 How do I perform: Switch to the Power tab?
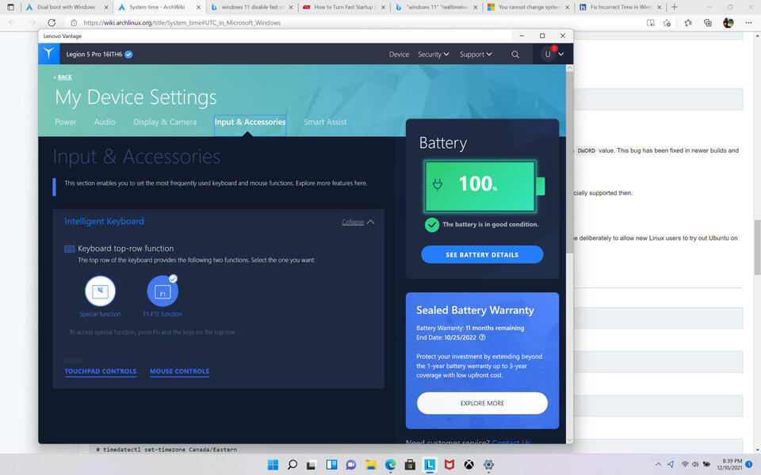pyautogui.click(x=66, y=122)
